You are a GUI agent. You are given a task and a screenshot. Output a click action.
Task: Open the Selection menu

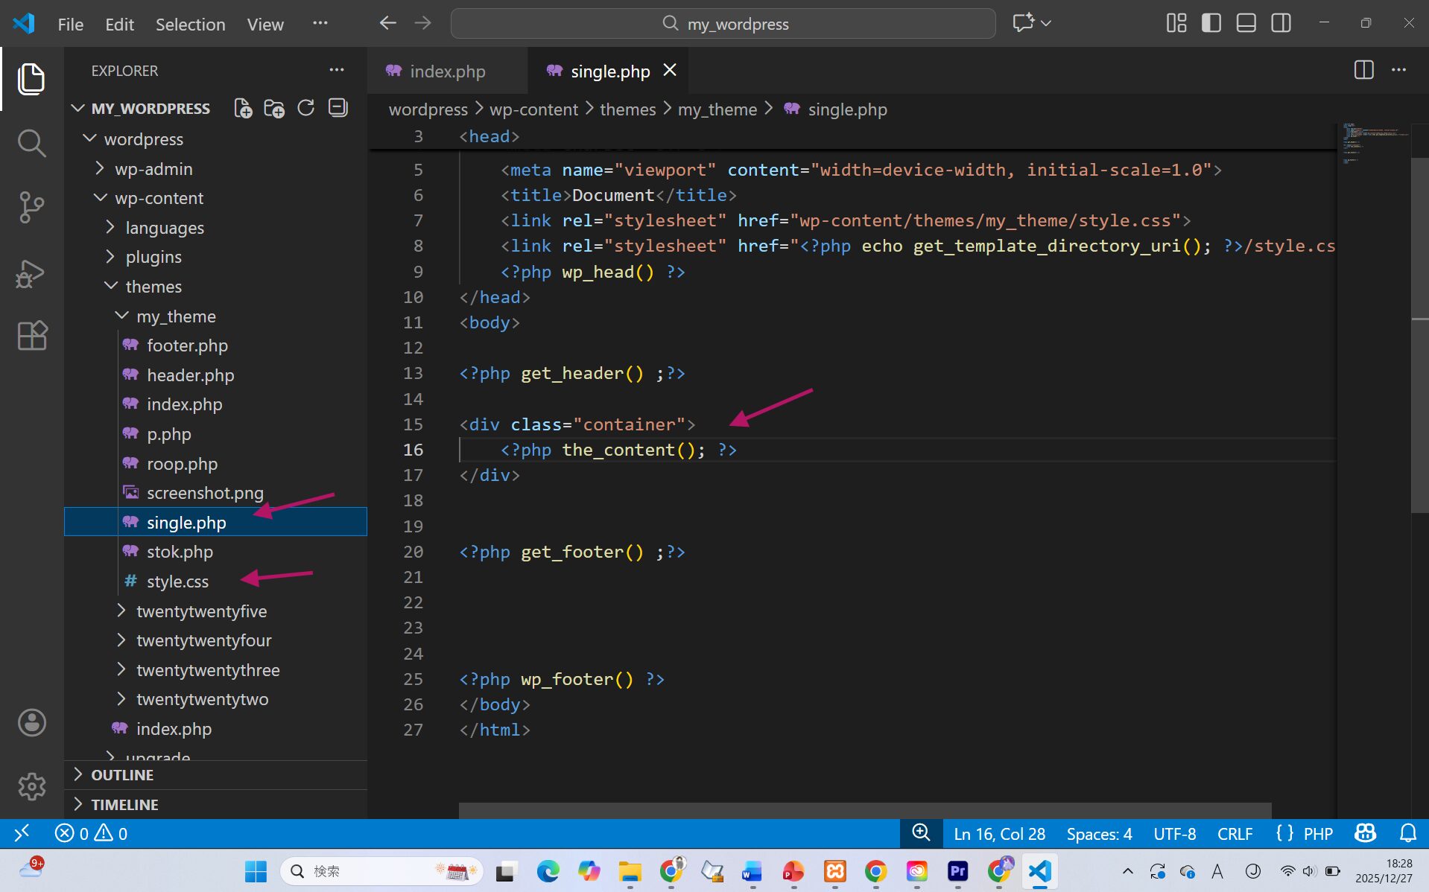point(190,24)
